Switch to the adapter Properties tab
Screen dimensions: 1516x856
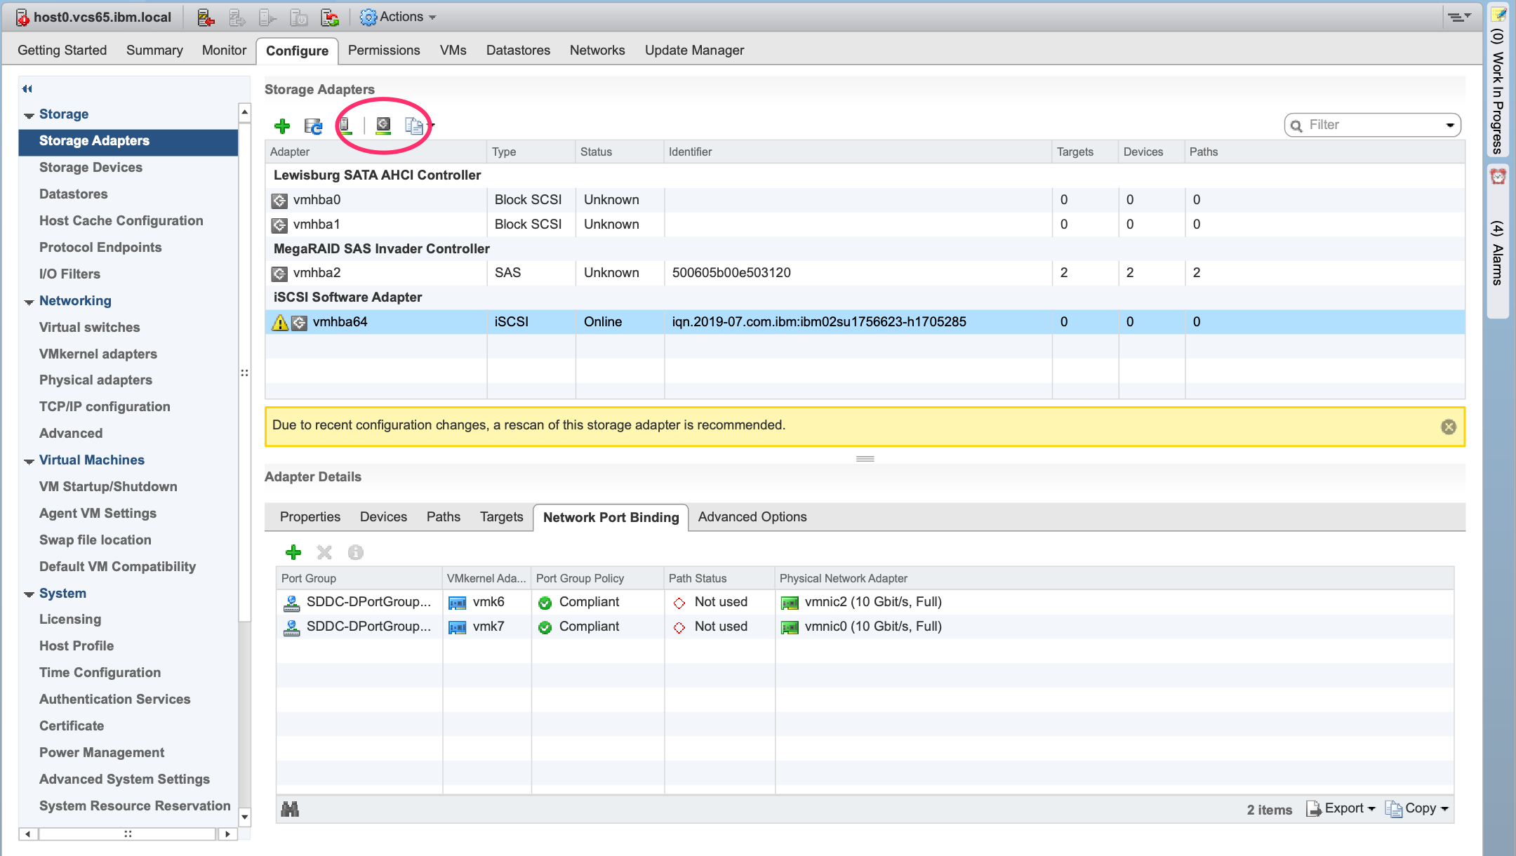[x=310, y=517]
